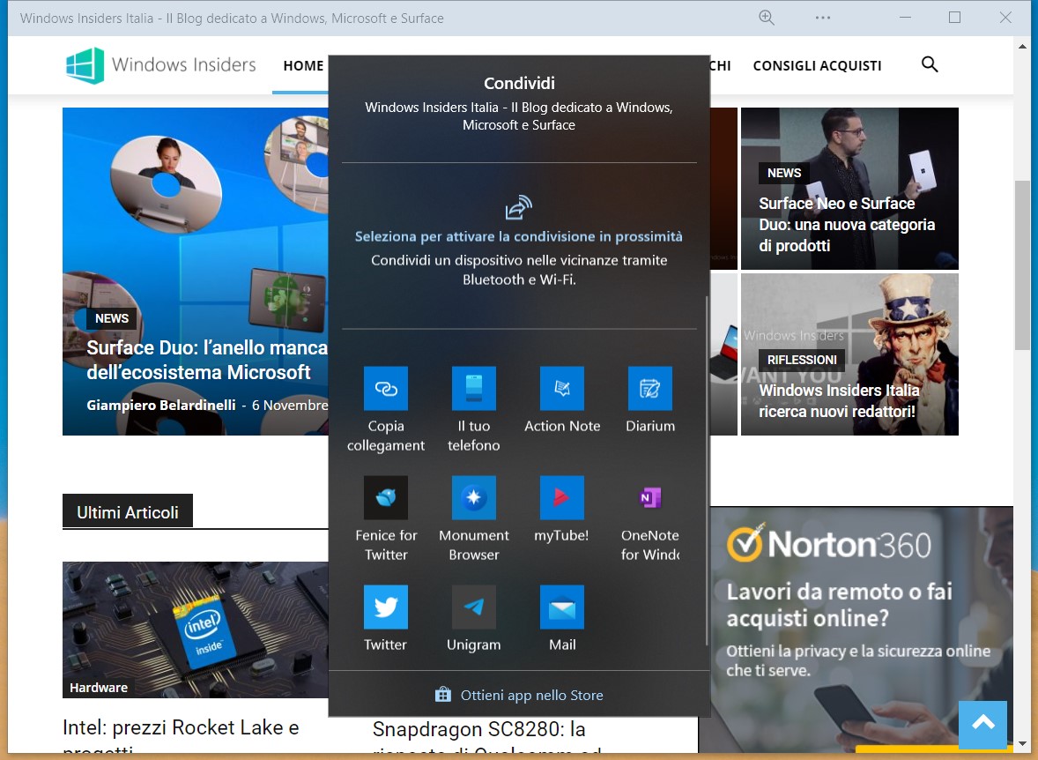This screenshot has width=1038, height=760.
Task: Click the author Giampiero Belardinelli
Action: pyautogui.click(x=161, y=405)
